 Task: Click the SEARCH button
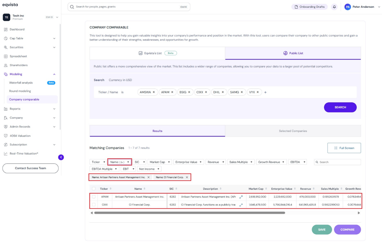[340, 107]
